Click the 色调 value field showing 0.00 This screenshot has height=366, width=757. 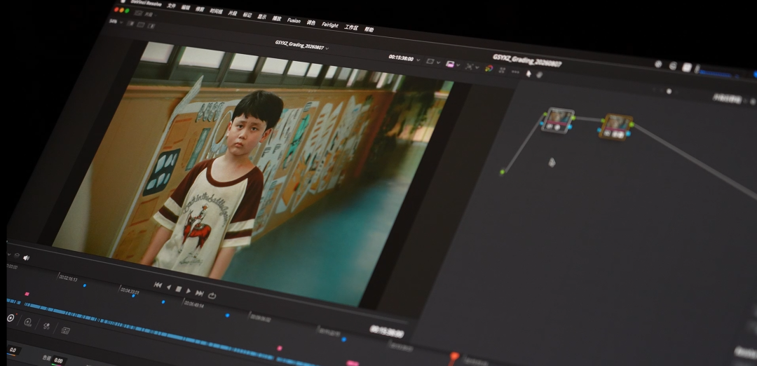coord(58,360)
